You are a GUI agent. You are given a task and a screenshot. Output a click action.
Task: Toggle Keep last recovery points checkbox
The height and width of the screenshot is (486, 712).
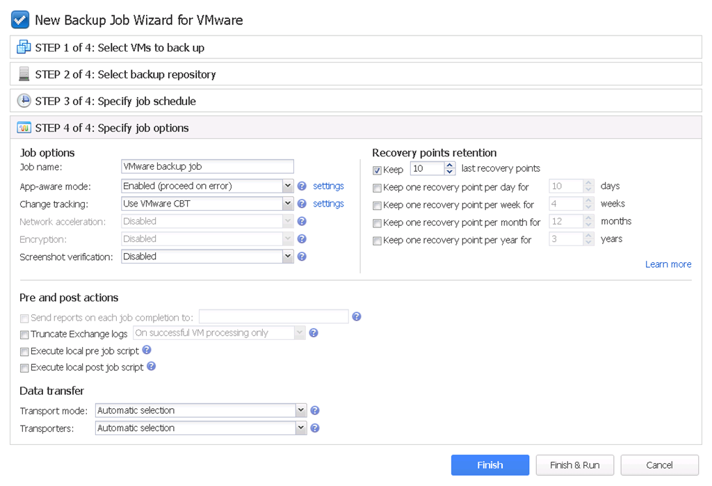pos(377,170)
